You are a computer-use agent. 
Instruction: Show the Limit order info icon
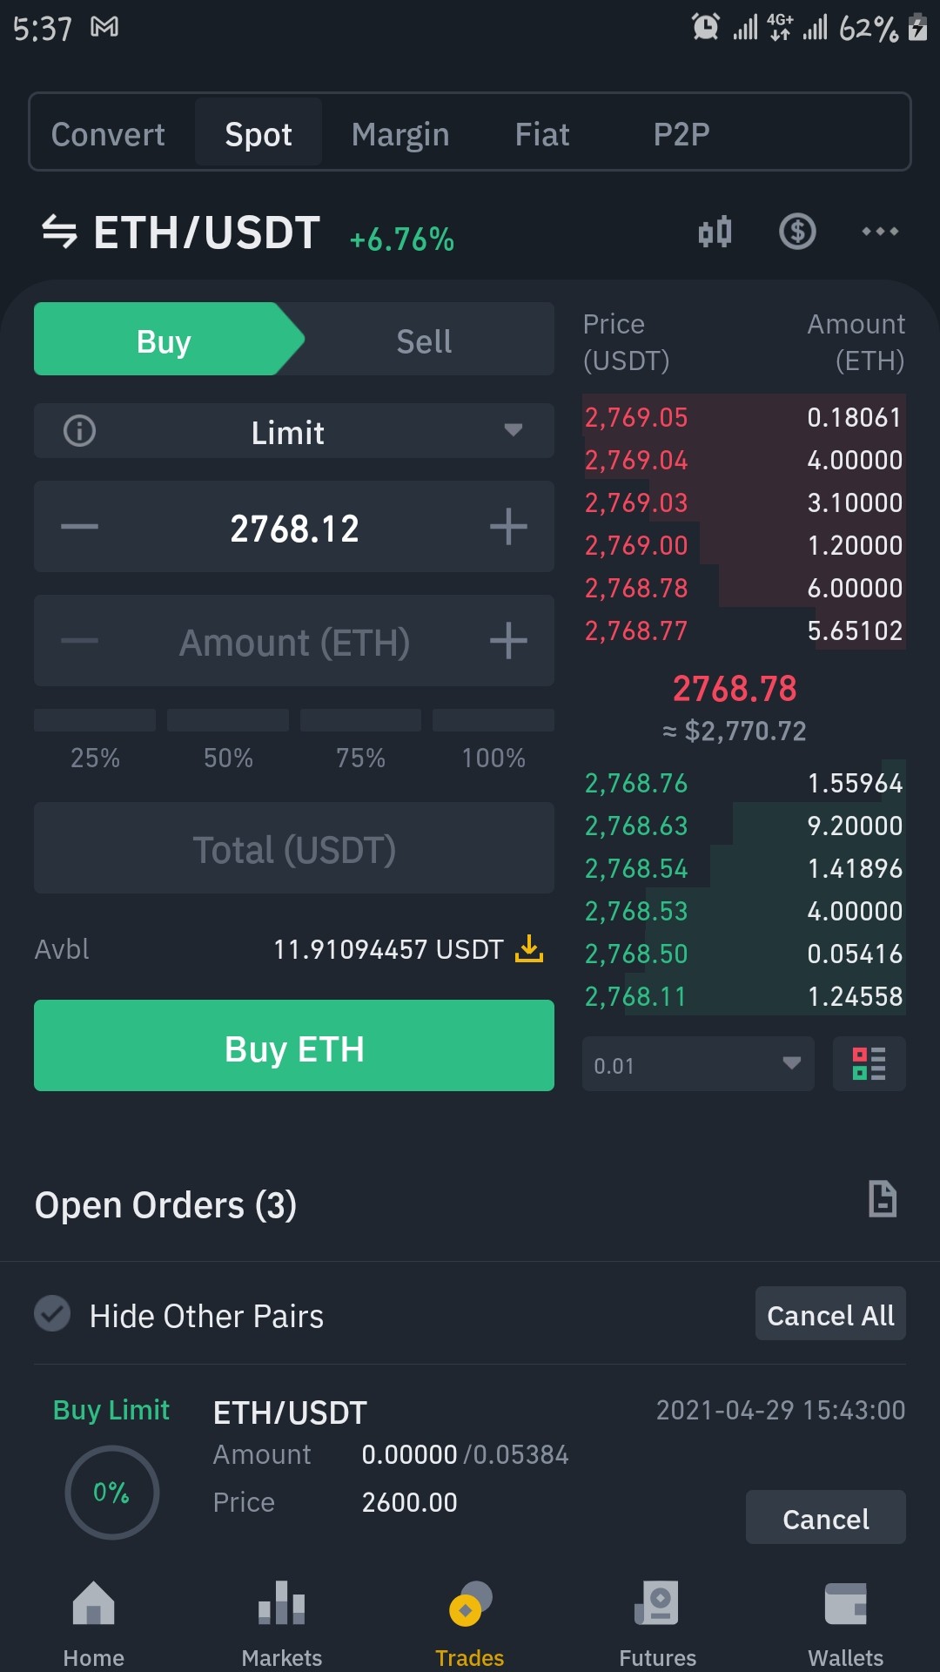pyautogui.click(x=80, y=431)
